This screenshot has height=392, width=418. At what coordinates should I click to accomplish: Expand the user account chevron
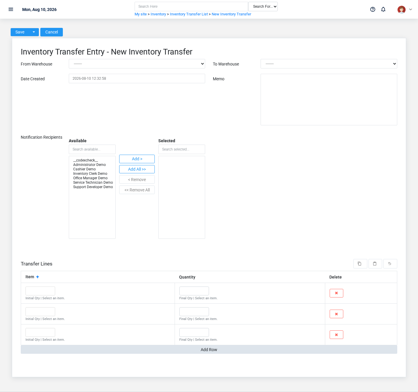point(411,9)
